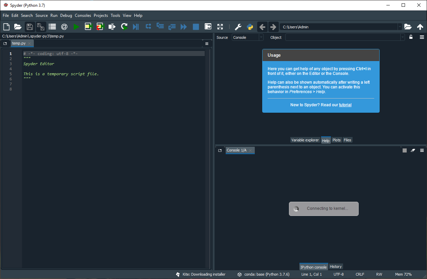Click the Save file floppy icon
427x279 pixels.
coord(30,27)
